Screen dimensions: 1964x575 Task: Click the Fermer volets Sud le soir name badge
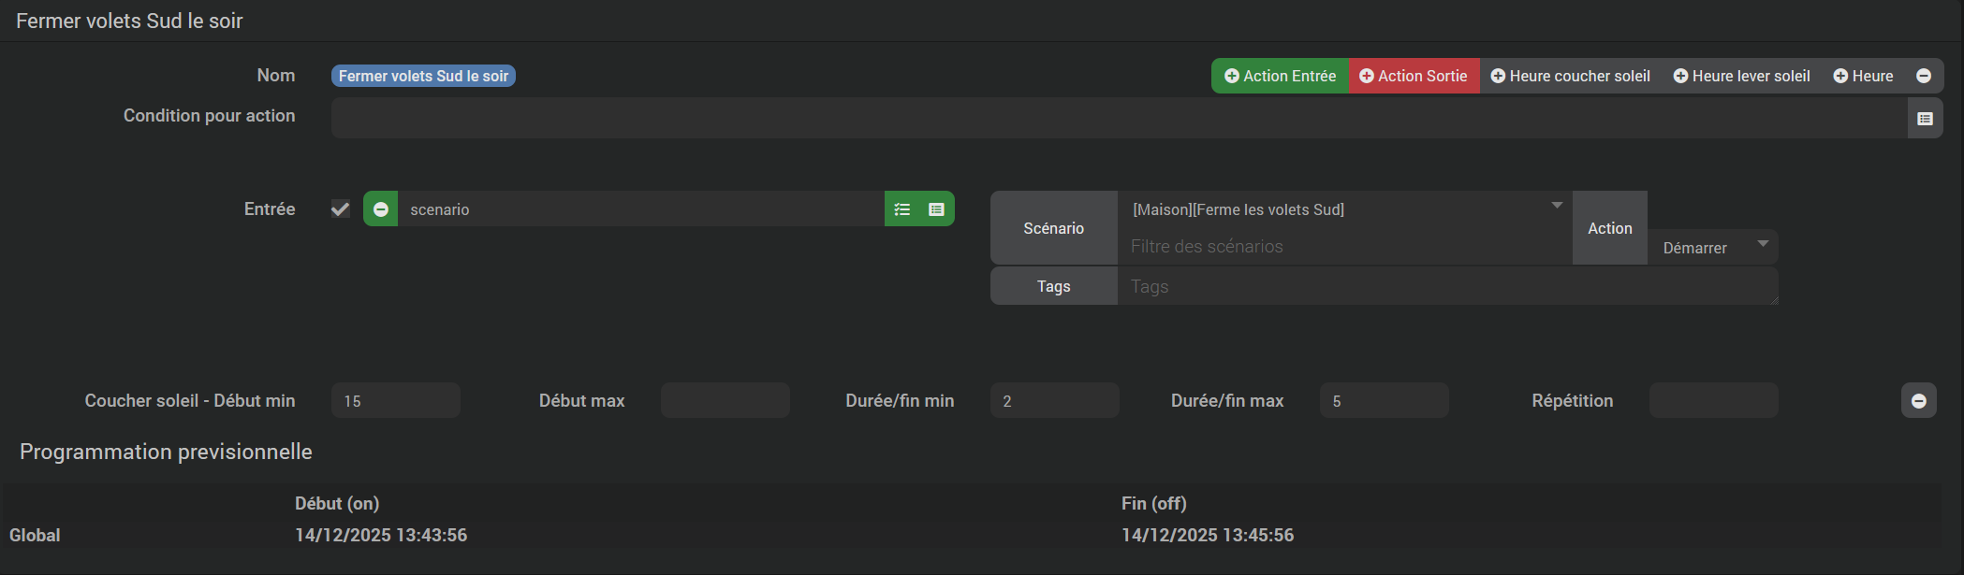(x=423, y=76)
